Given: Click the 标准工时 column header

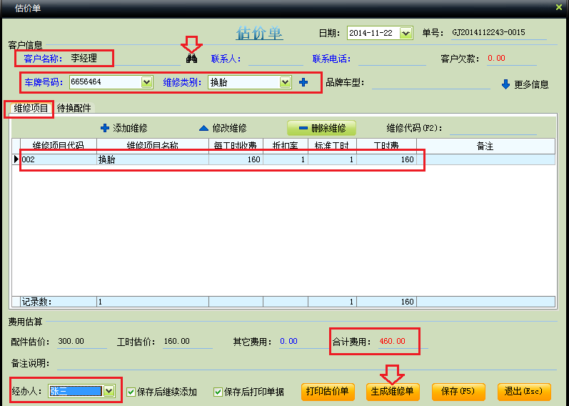Looking at the screenshot, I should pyautogui.click(x=332, y=146).
